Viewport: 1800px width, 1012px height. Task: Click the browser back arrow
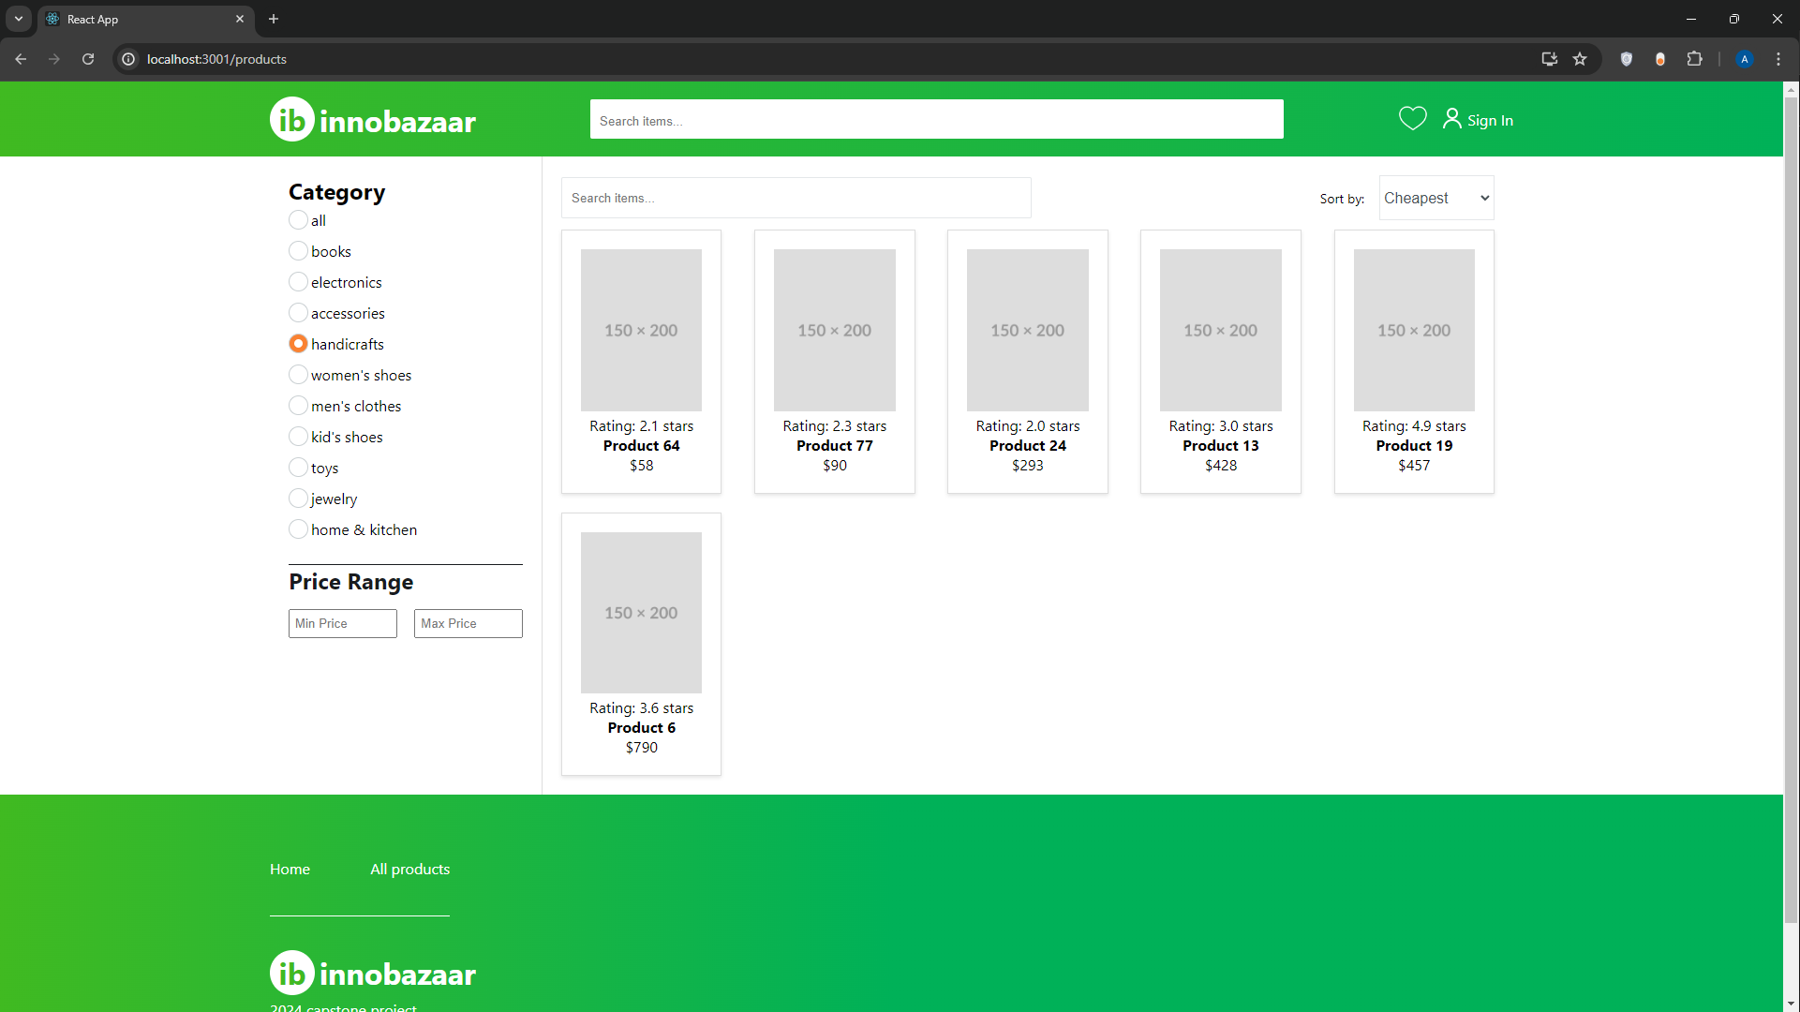21,59
